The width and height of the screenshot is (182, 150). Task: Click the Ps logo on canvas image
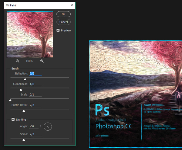pos(102,110)
